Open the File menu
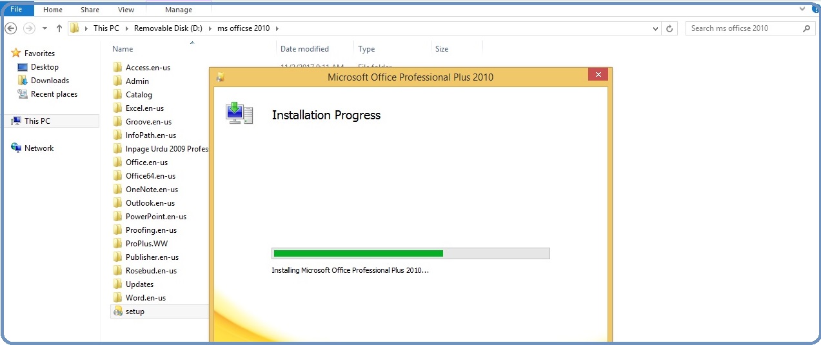 pos(16,10)
